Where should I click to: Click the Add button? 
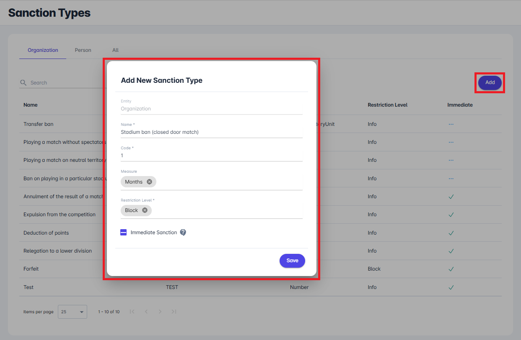(490, 83)
